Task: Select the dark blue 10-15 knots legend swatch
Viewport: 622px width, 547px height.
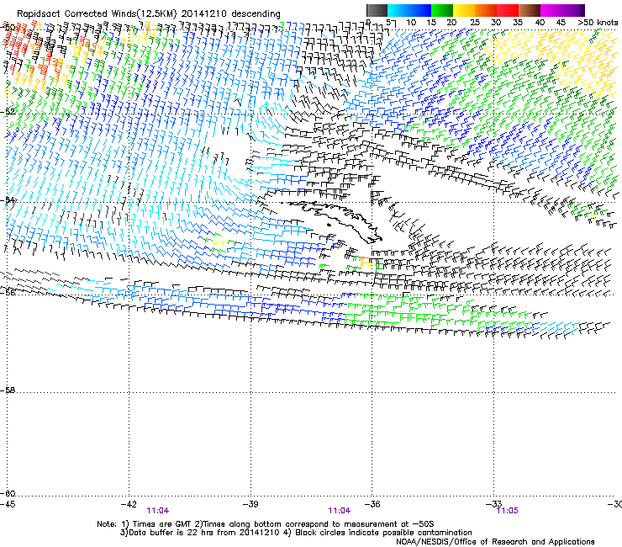Action: point(420,10)
